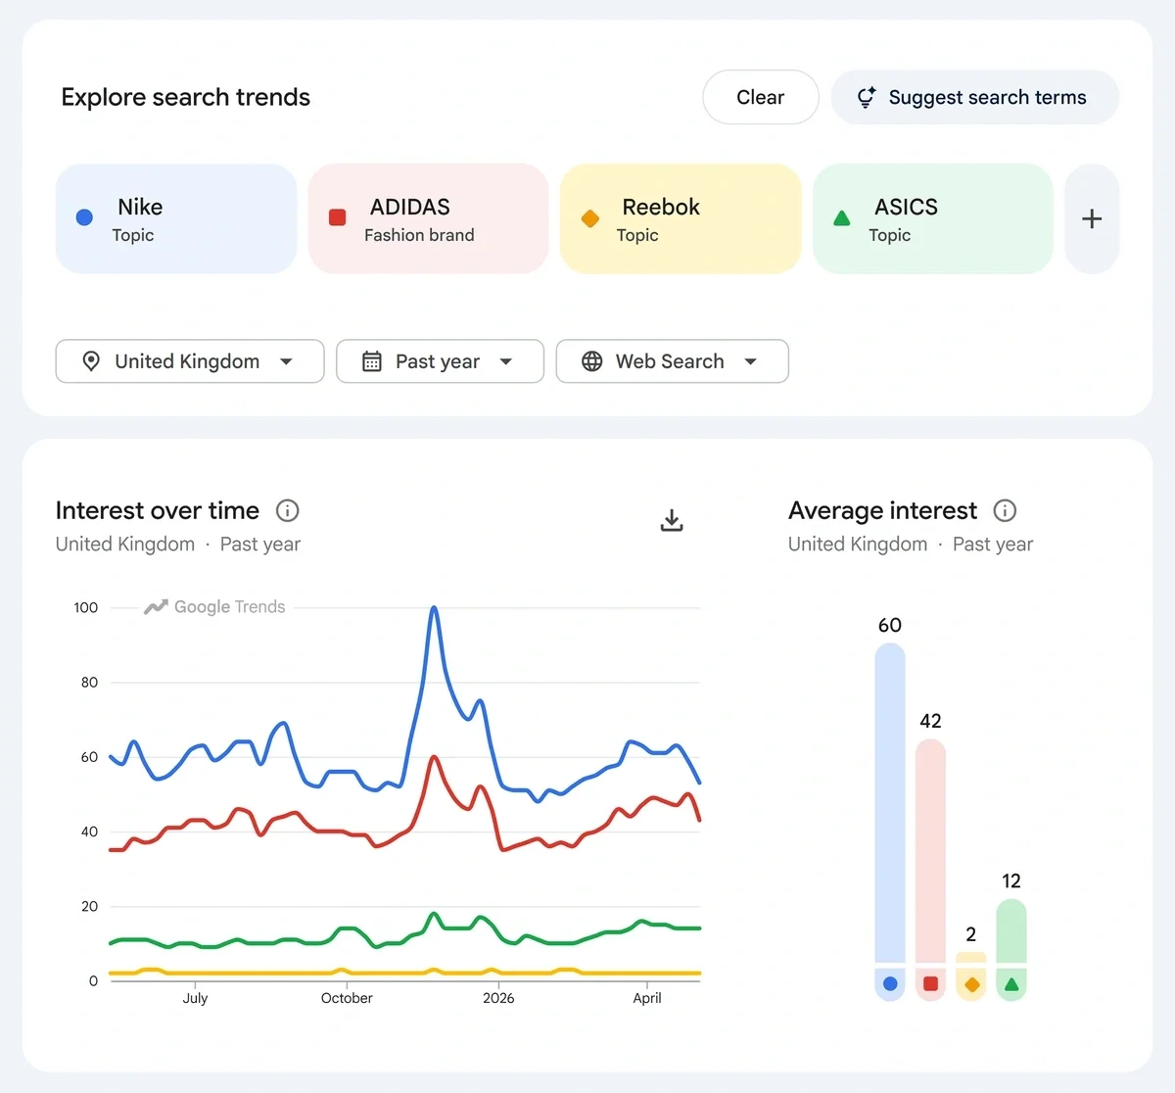The image size is (1175, 1093).
Task: Click the peak of the blue Nike line
Action: click(x=434, y=609)
